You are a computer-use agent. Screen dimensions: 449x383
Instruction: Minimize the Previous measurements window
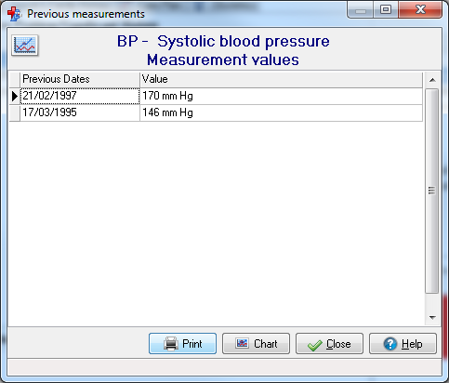pos(361,9)
